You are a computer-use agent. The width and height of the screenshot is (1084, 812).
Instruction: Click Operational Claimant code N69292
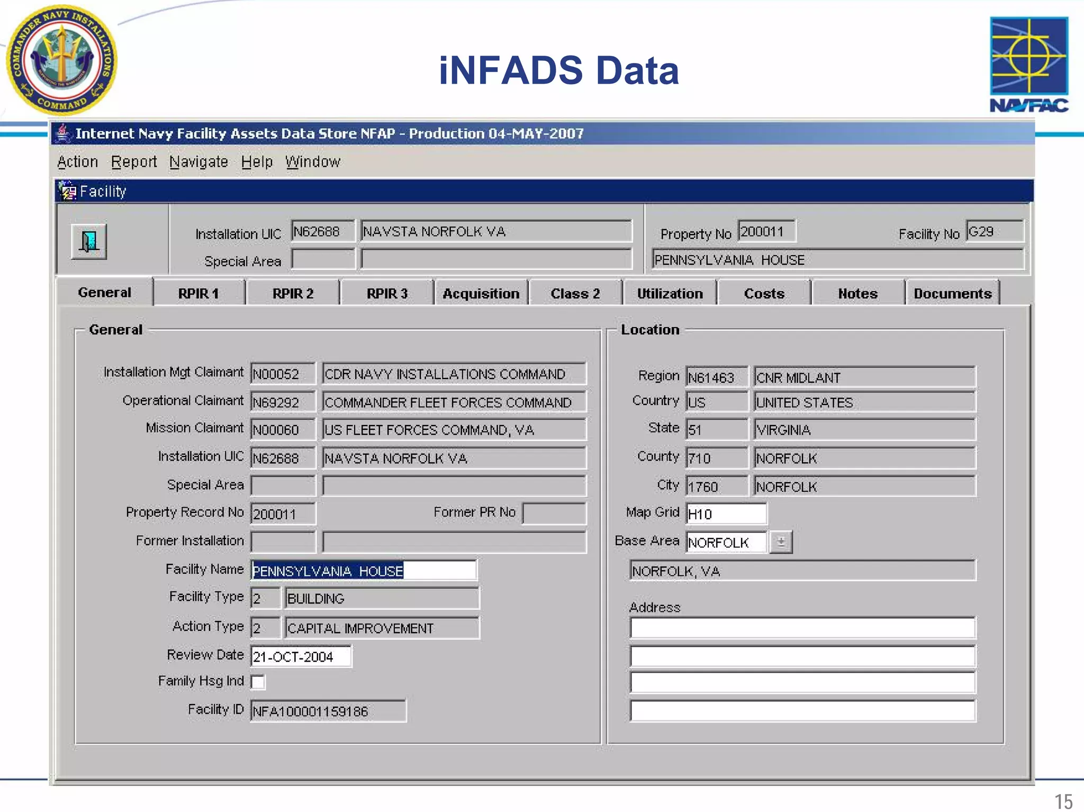(x=283, y=402)
